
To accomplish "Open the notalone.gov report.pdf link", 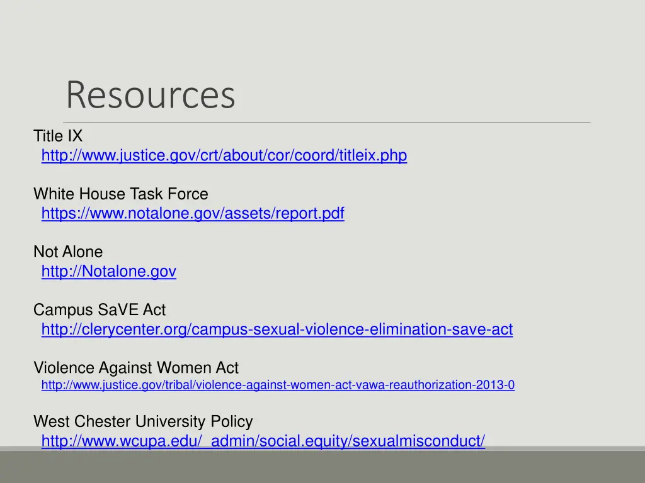I will click(x=192, y=214).
